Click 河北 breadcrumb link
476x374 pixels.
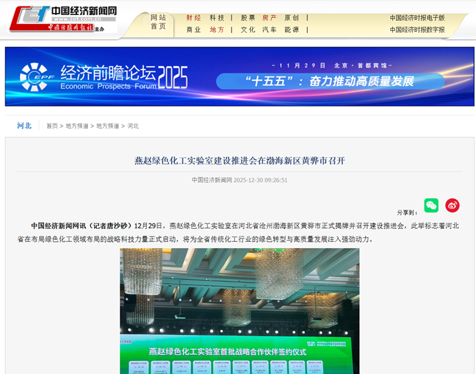pos(133,126)
